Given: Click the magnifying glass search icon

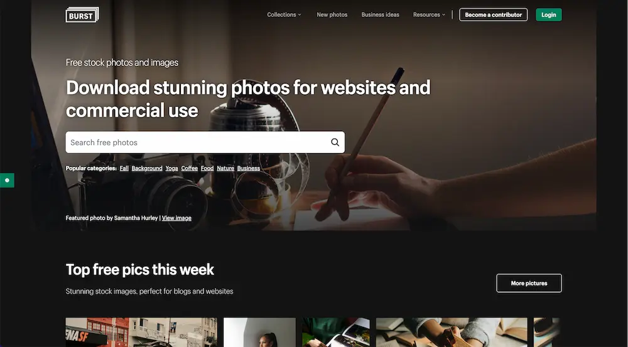Looking at the screenshot, I should [335, 142].
